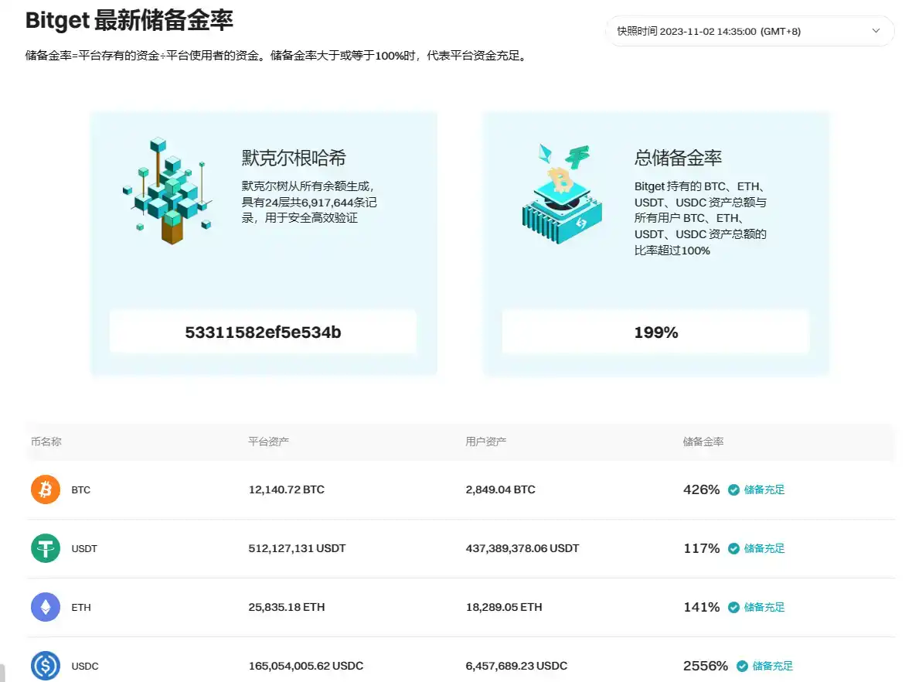Click the green Tether USDT icon

(x=46, y=548)
